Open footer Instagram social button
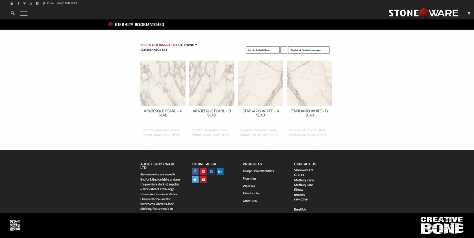This screenshot has height=238, width=474. (212, 171)
